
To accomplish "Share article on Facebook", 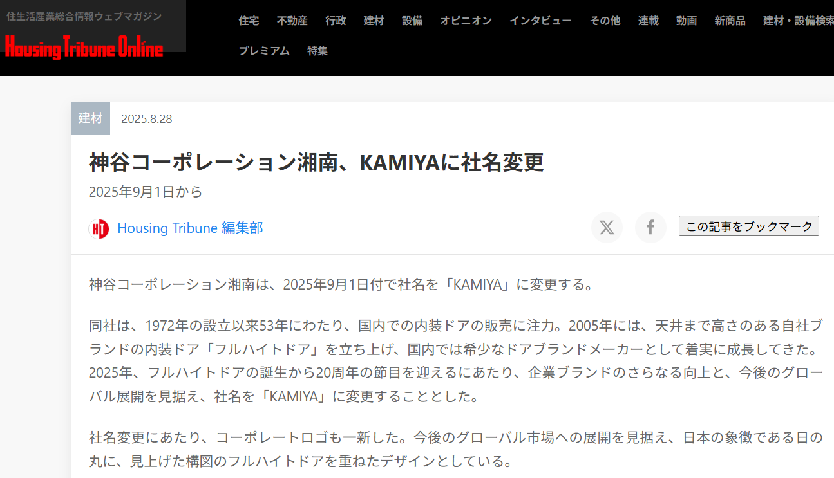I will coord(650,227).
